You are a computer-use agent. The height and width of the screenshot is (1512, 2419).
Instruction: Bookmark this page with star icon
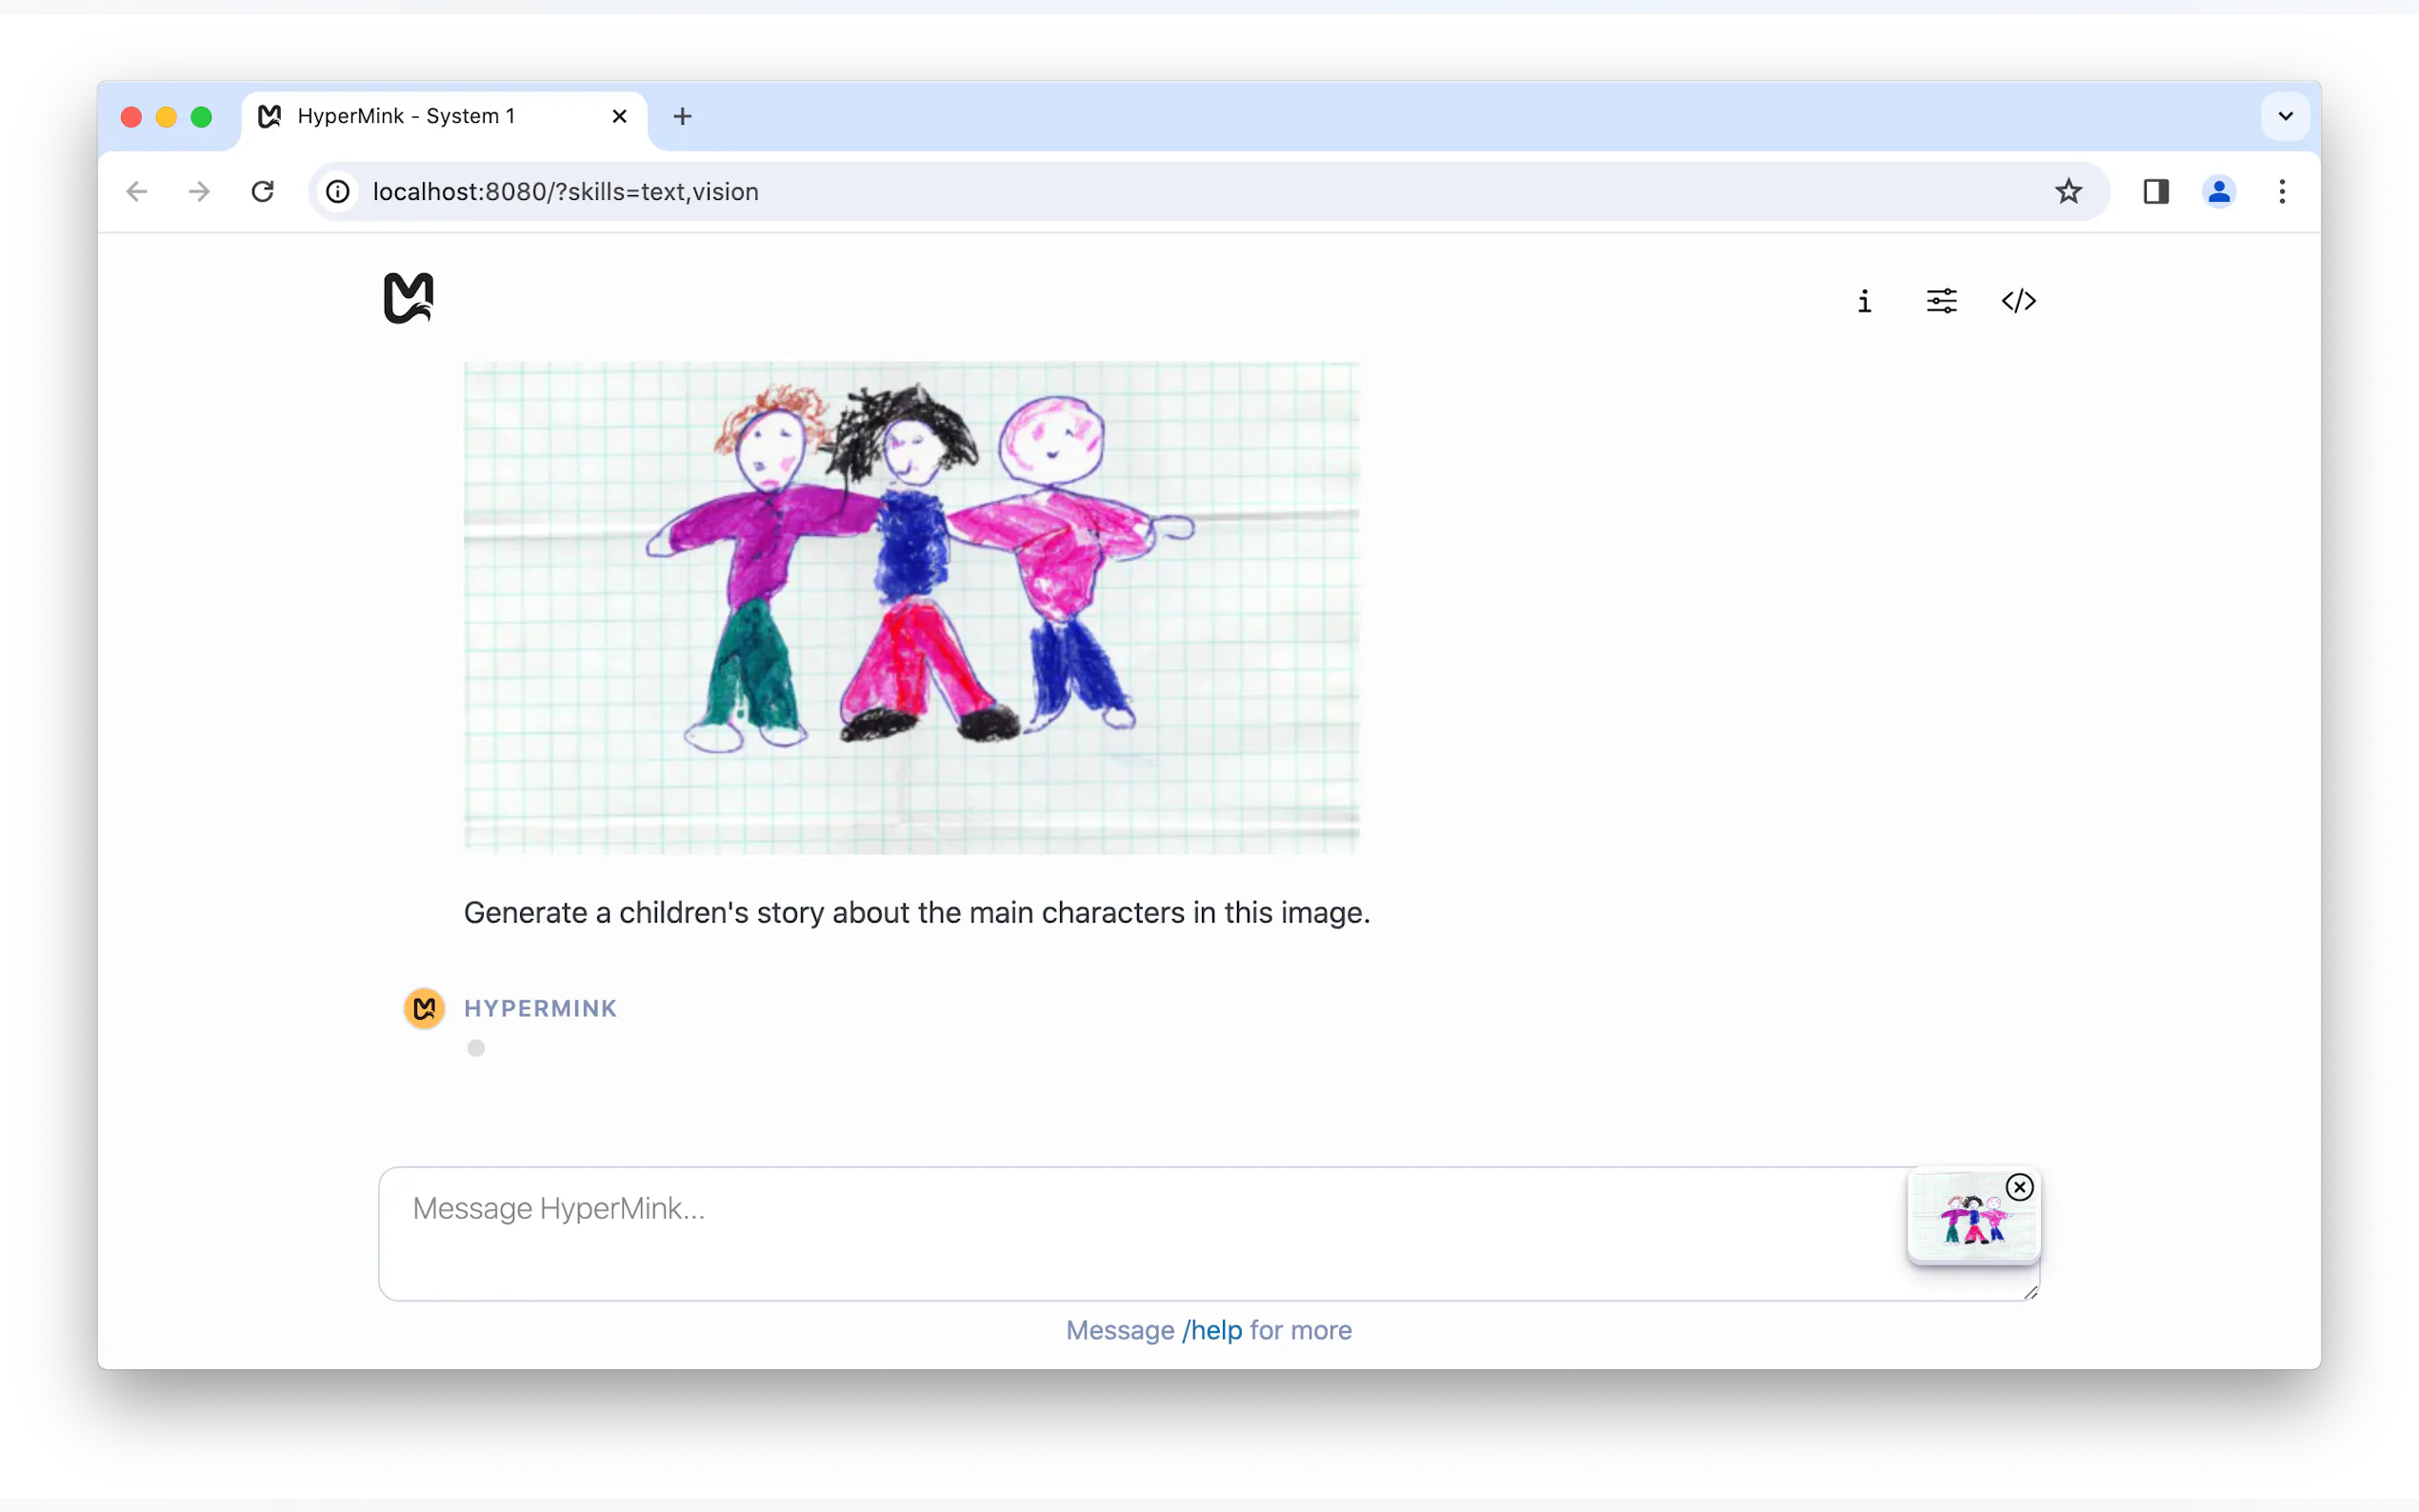coord(2068,191)
